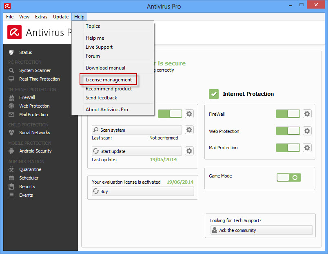Click the Real-Time Protection monitor icon
The width and height of the screenshot is (328, 254).
11,79
